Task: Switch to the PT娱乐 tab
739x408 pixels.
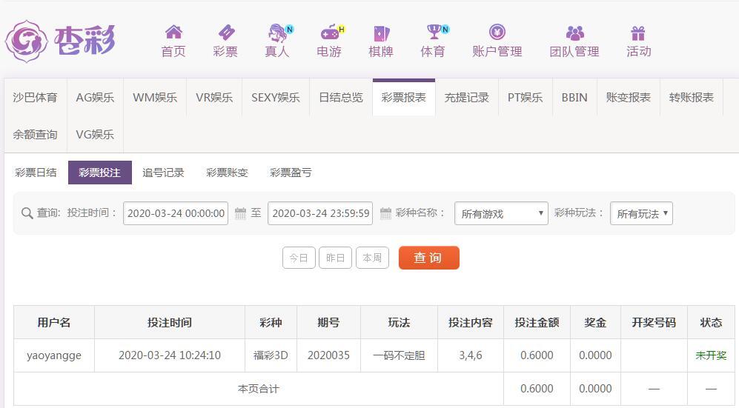Action: pyautogui.click(x=525, y=98)
